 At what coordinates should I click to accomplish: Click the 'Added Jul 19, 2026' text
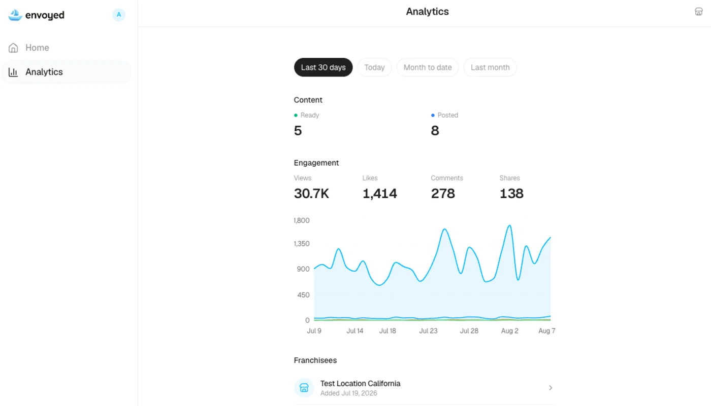click(349, 393)
